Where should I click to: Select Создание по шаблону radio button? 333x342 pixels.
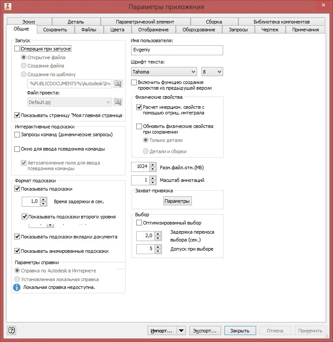23,74
